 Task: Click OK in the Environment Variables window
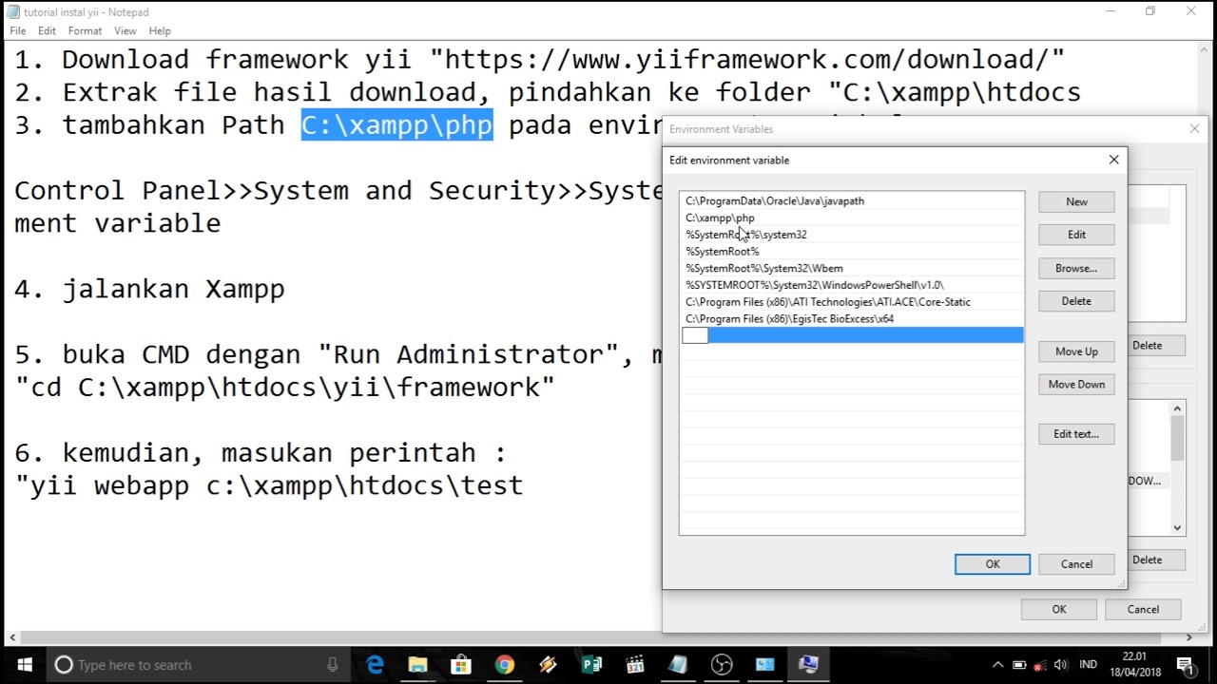(x=1058, y=610)
